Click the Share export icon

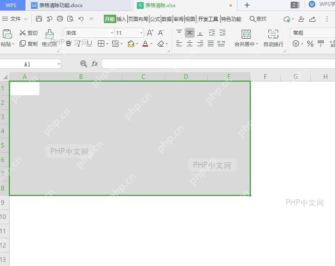point(312,19)
